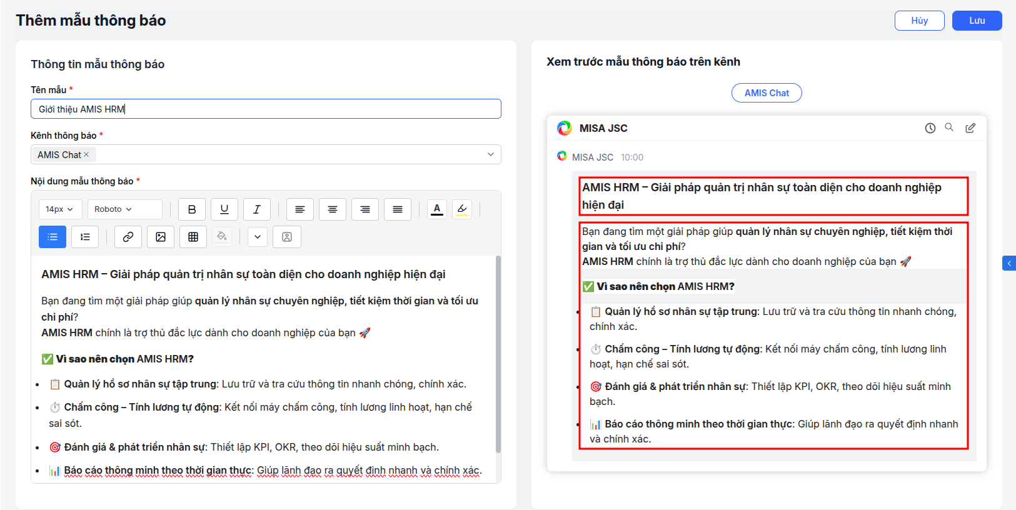
Task: Expand the chevron dropdown in the toolbar
Action: 258,237
